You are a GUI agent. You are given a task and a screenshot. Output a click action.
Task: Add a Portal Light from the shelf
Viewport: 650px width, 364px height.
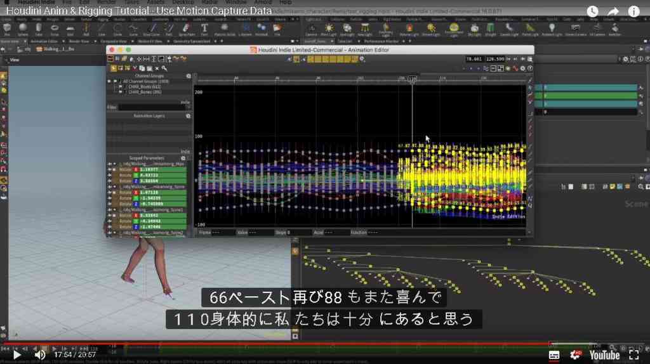pos(530,29)
